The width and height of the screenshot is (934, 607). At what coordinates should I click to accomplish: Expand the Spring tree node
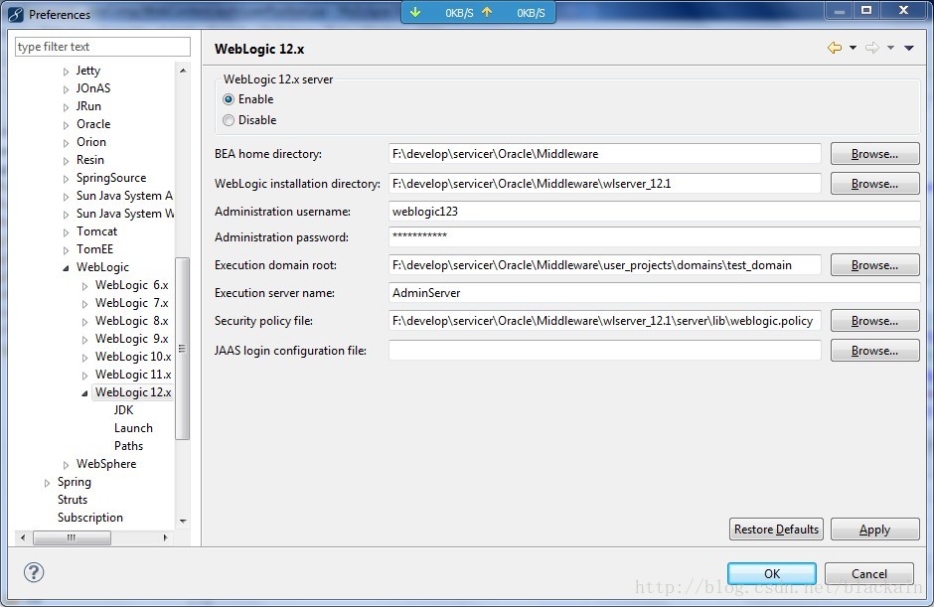[47, 483]
